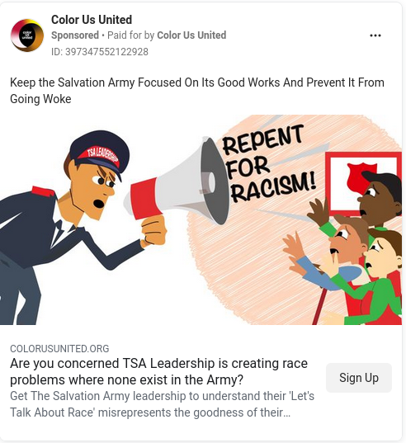Open the Color Us United page name

[x=92, y=20]
